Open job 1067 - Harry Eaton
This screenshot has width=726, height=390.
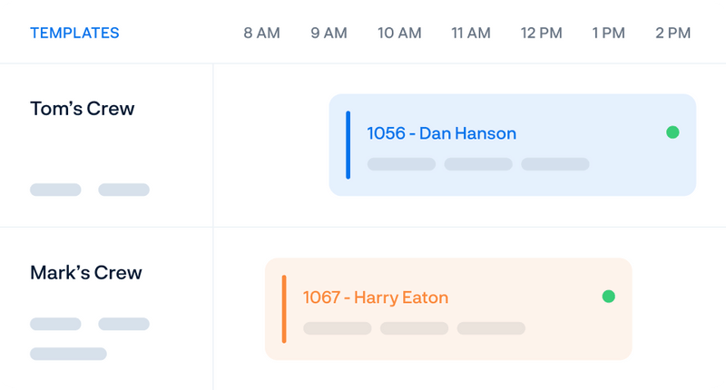pos(376,297)
